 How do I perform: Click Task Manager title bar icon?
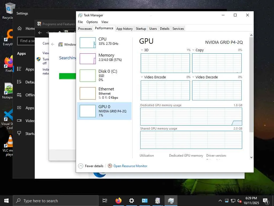[x=80, y=15]
